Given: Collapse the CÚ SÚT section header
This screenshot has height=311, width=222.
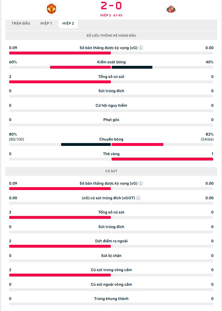Looking at the screenshot, I should pyautogui.click(x=111, y=171).
